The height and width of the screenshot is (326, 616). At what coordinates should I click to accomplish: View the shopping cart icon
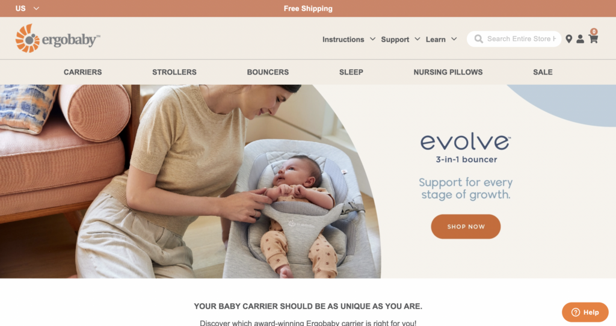tap(593, 39)
